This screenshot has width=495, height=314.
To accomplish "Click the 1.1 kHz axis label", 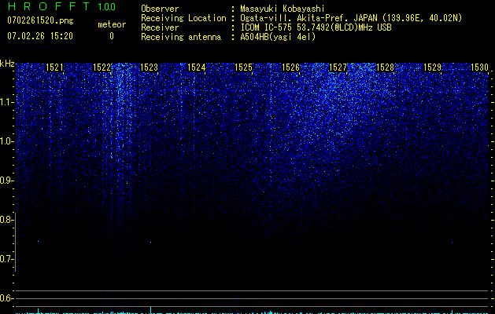I will (6, 102).
